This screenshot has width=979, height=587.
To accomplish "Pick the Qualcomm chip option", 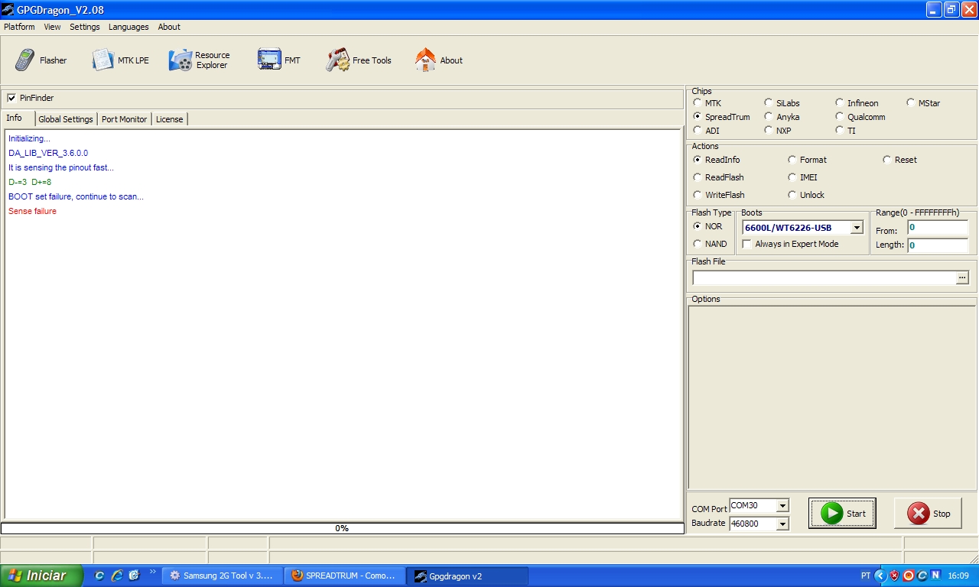I will 840,117.
